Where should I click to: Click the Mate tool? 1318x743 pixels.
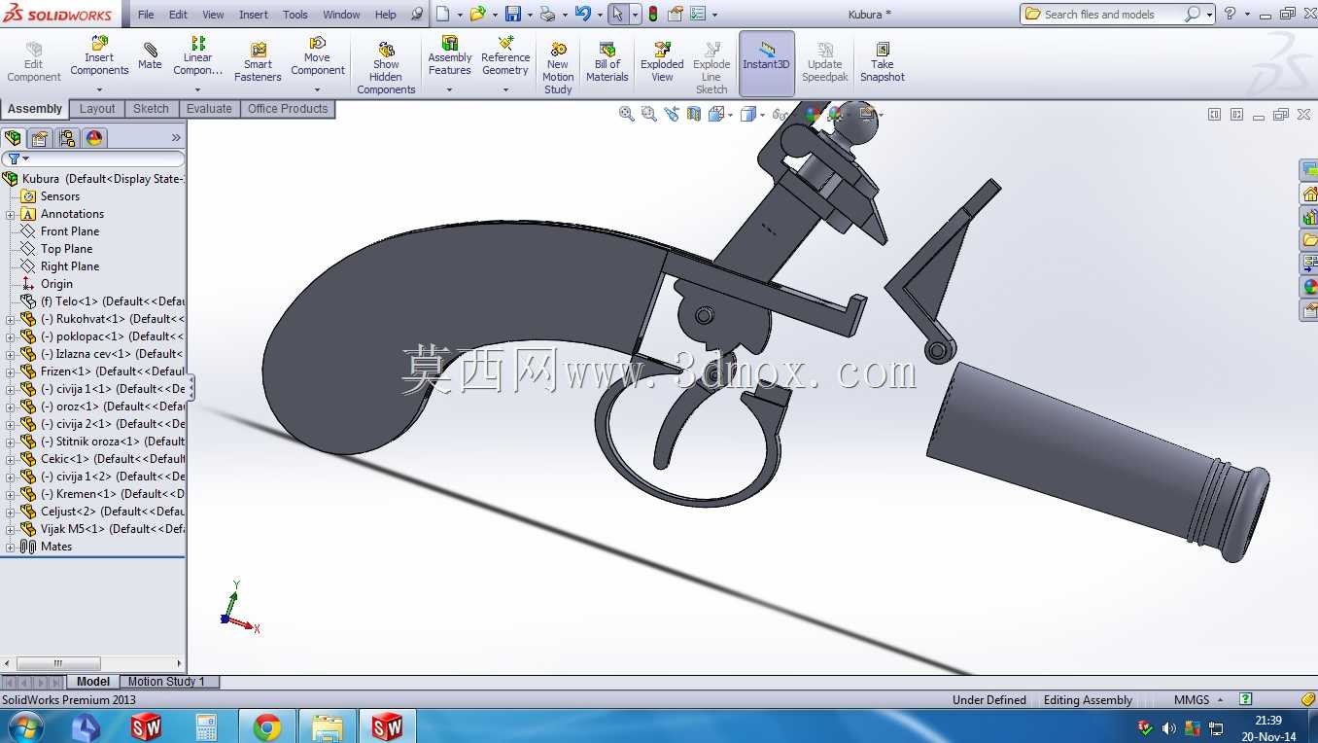(150, 56)
